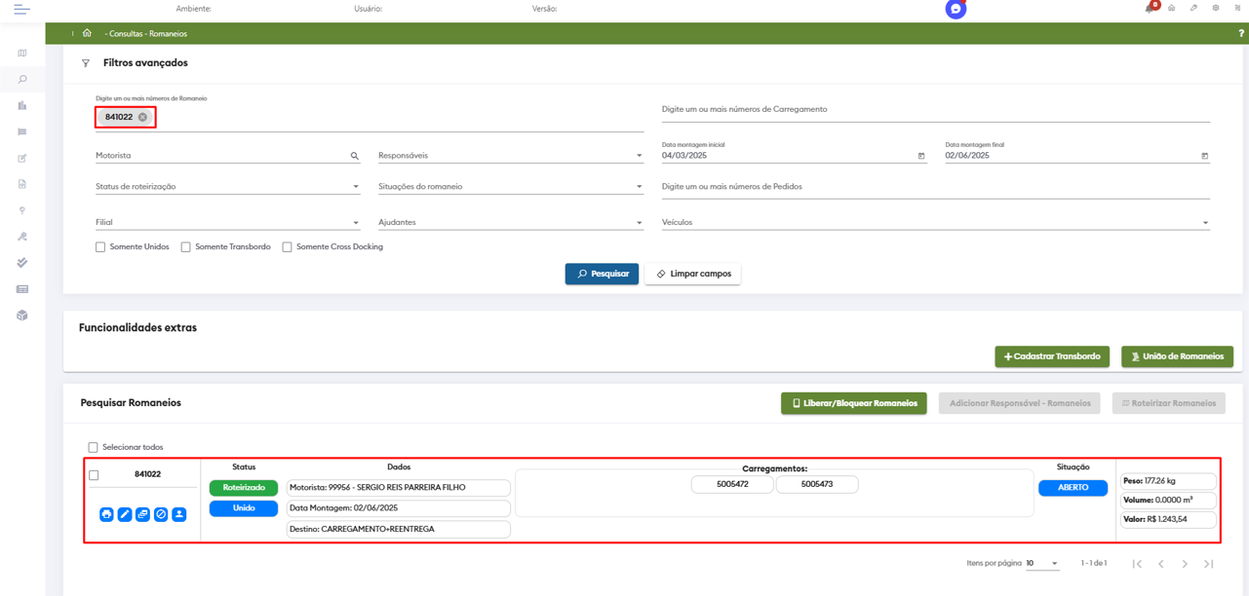Click the Pesquisar button
Viewport: 1249px width, 596px height.
point(602,274)
